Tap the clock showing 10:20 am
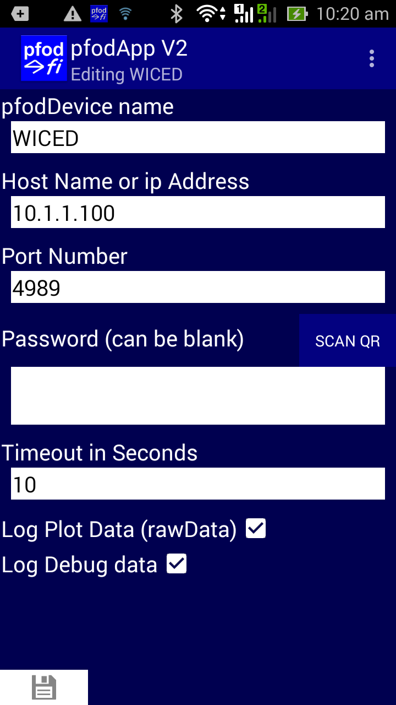 [x=353, y=14]
